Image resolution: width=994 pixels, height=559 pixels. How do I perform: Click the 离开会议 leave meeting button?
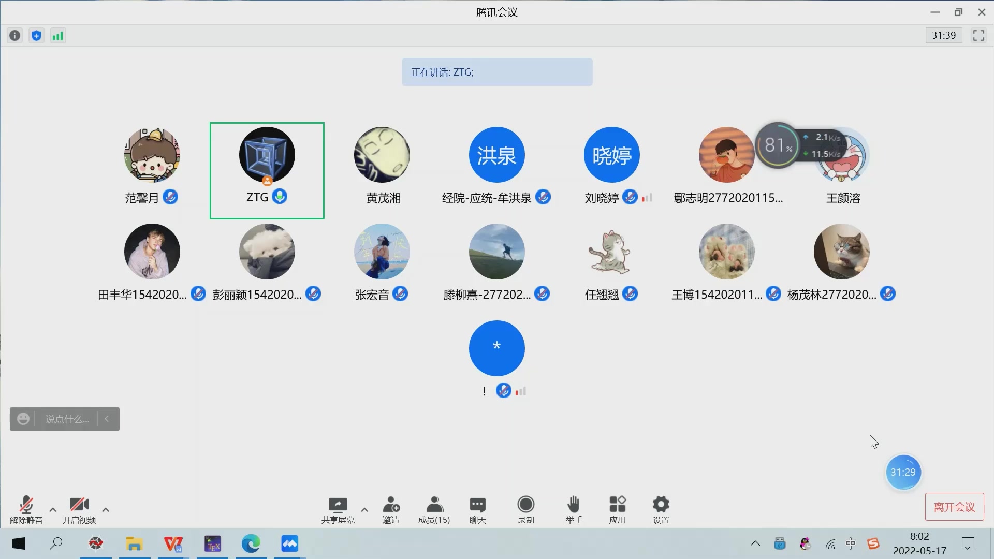tap(954, 507)
